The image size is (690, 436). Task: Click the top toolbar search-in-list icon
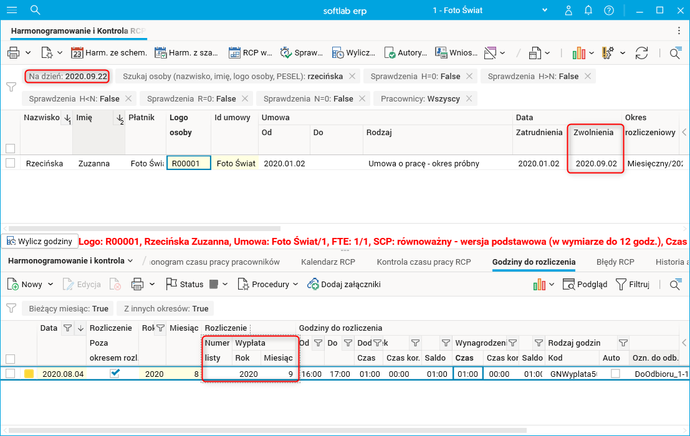(x=676, y=53)
